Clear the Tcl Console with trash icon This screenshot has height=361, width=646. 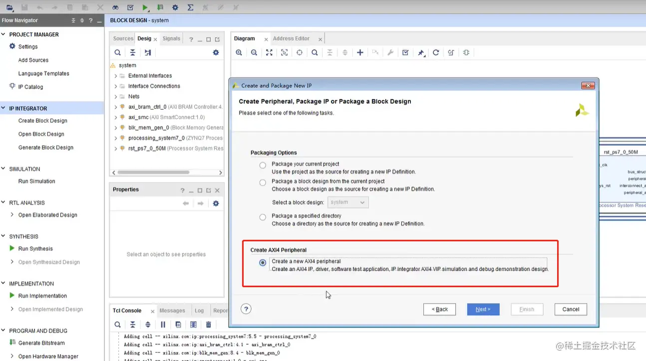pyautogui.click(x=209, y=325)
